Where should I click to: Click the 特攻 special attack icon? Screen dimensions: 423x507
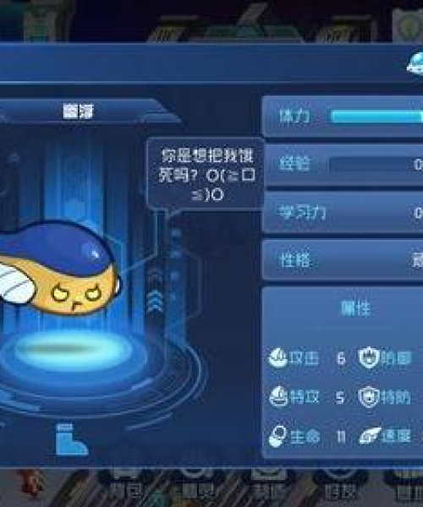pos(278,396)
